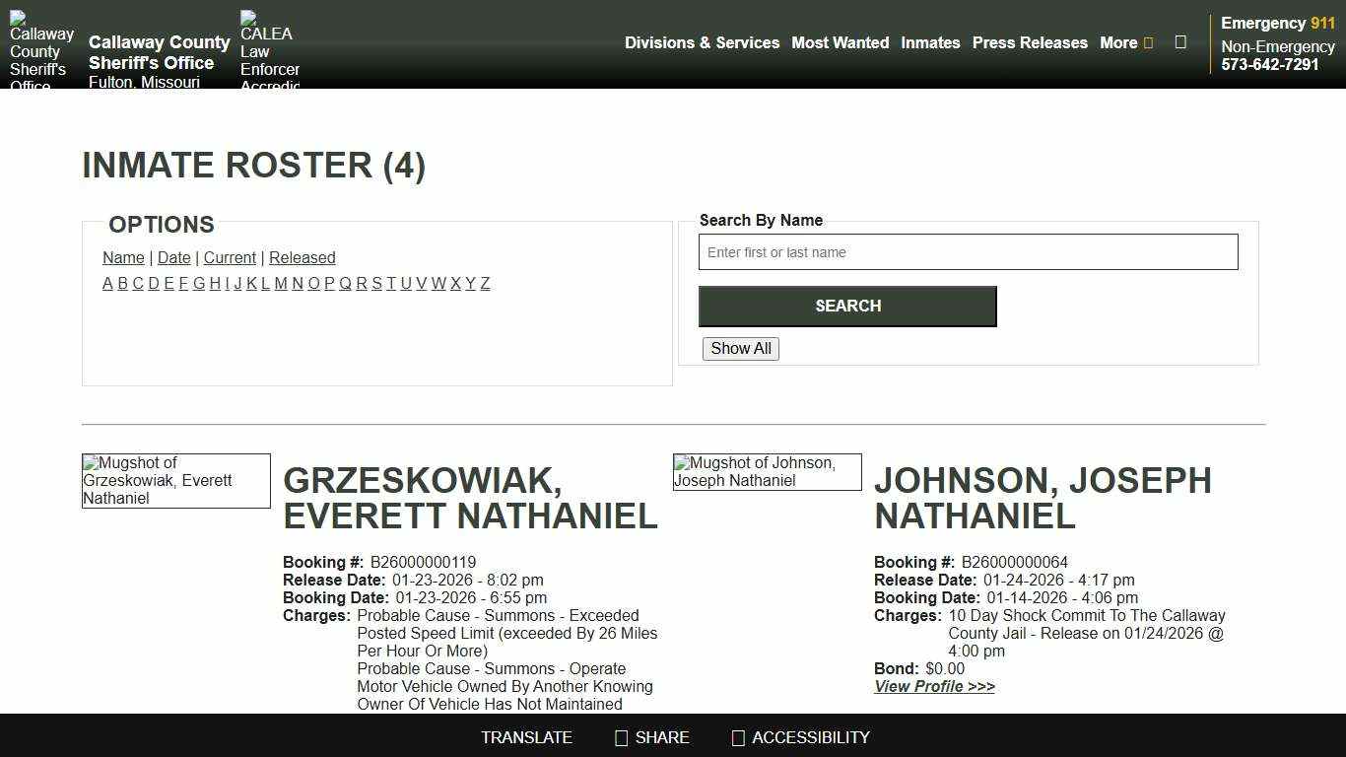Click the Show All button

[740, 348]
